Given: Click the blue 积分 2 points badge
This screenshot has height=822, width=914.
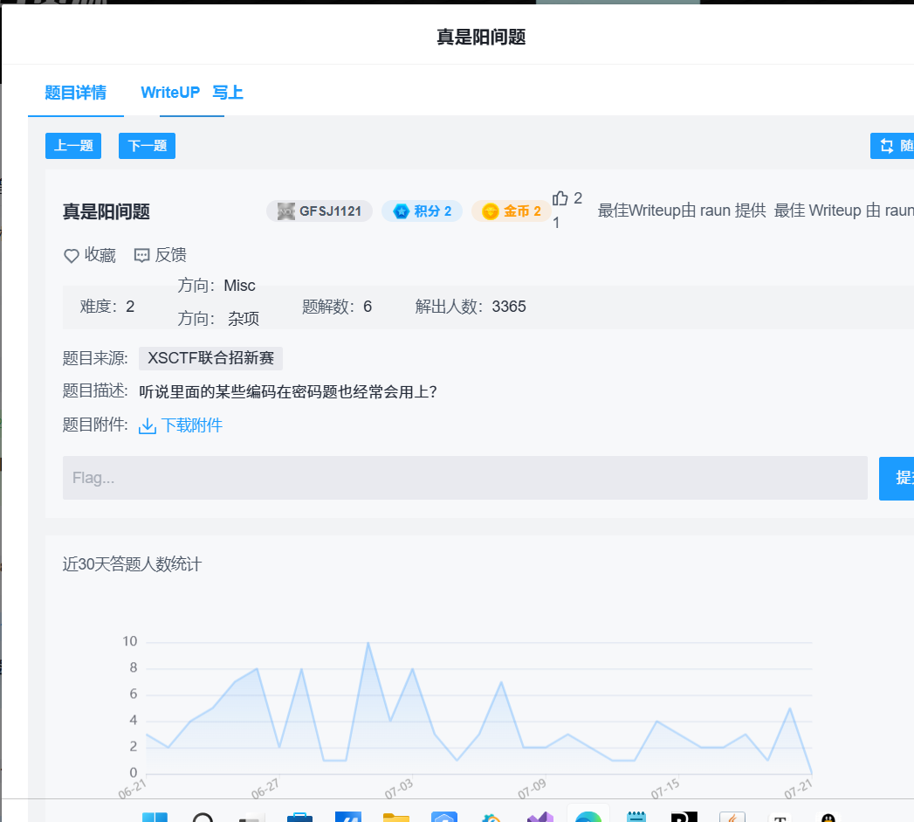Looking at the screenshot, I should click(x=422, y=211).
